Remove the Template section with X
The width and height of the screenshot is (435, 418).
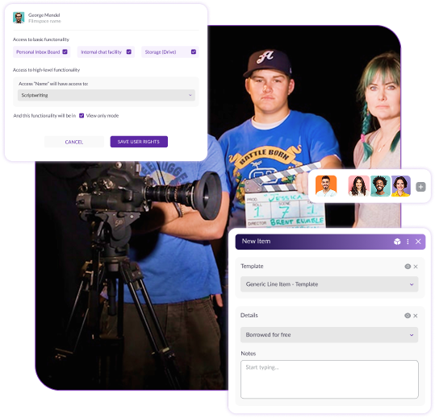click(416, 267)
